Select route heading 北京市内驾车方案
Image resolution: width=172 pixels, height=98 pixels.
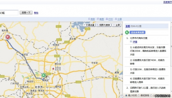(x=139, y=38)
